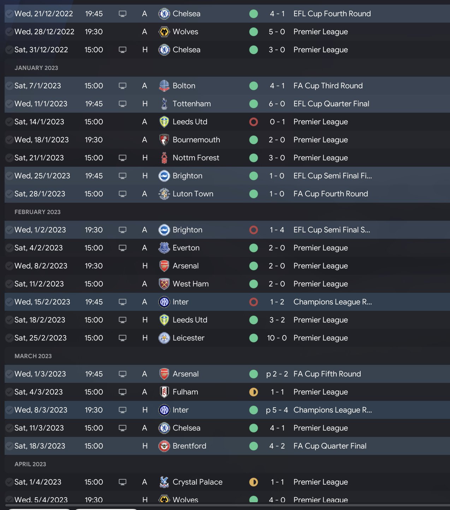Click the Nottm Forest club crest
The image size is (450, 510).
[x=164, y=158]
